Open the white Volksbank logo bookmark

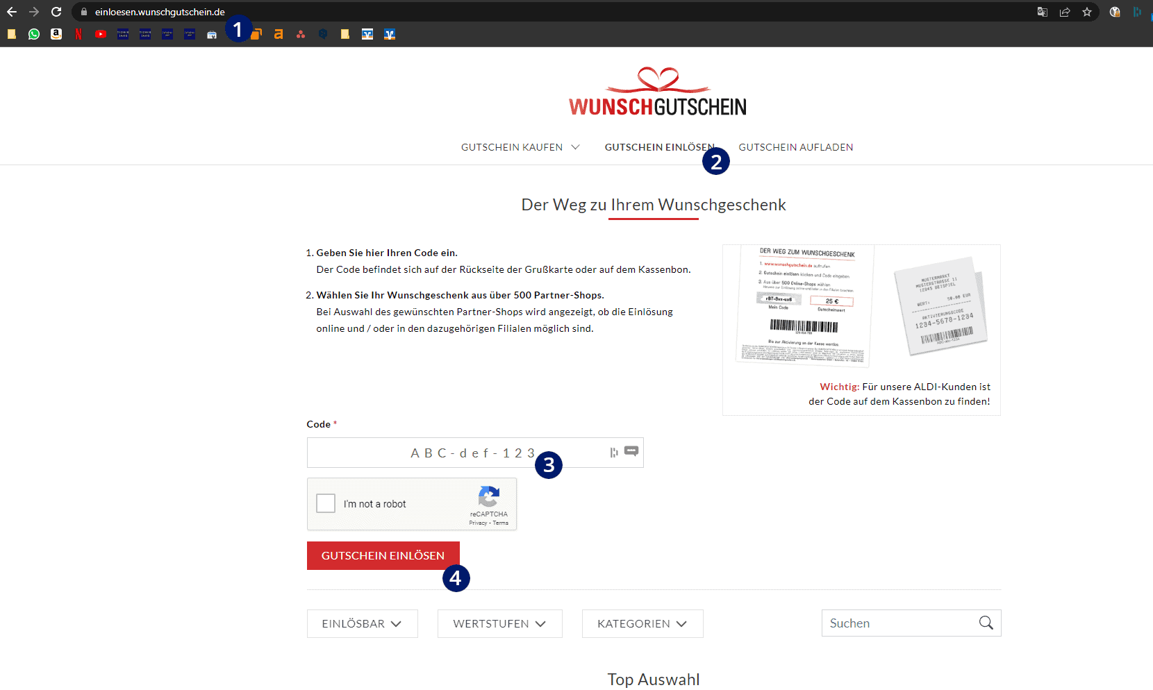click(367, 34)
